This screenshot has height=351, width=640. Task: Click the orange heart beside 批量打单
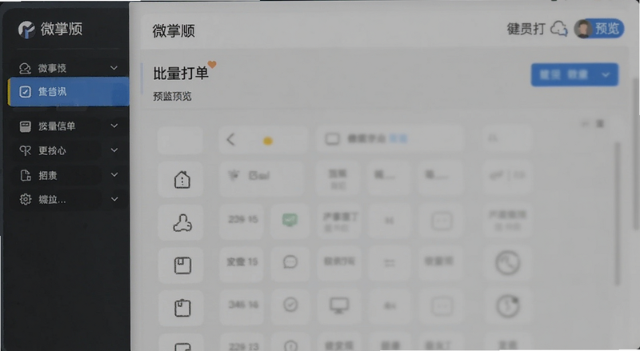(212, 65)
